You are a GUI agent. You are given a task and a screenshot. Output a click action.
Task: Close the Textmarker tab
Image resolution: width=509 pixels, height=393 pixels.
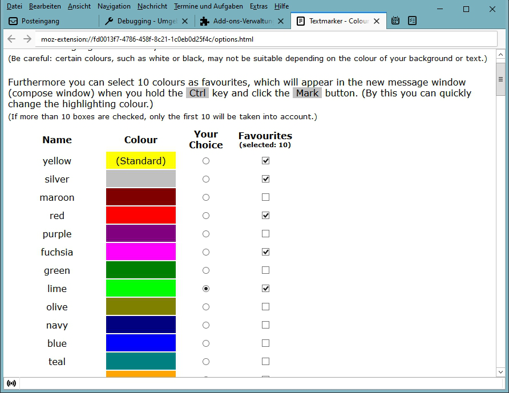(x=377, y=21)
